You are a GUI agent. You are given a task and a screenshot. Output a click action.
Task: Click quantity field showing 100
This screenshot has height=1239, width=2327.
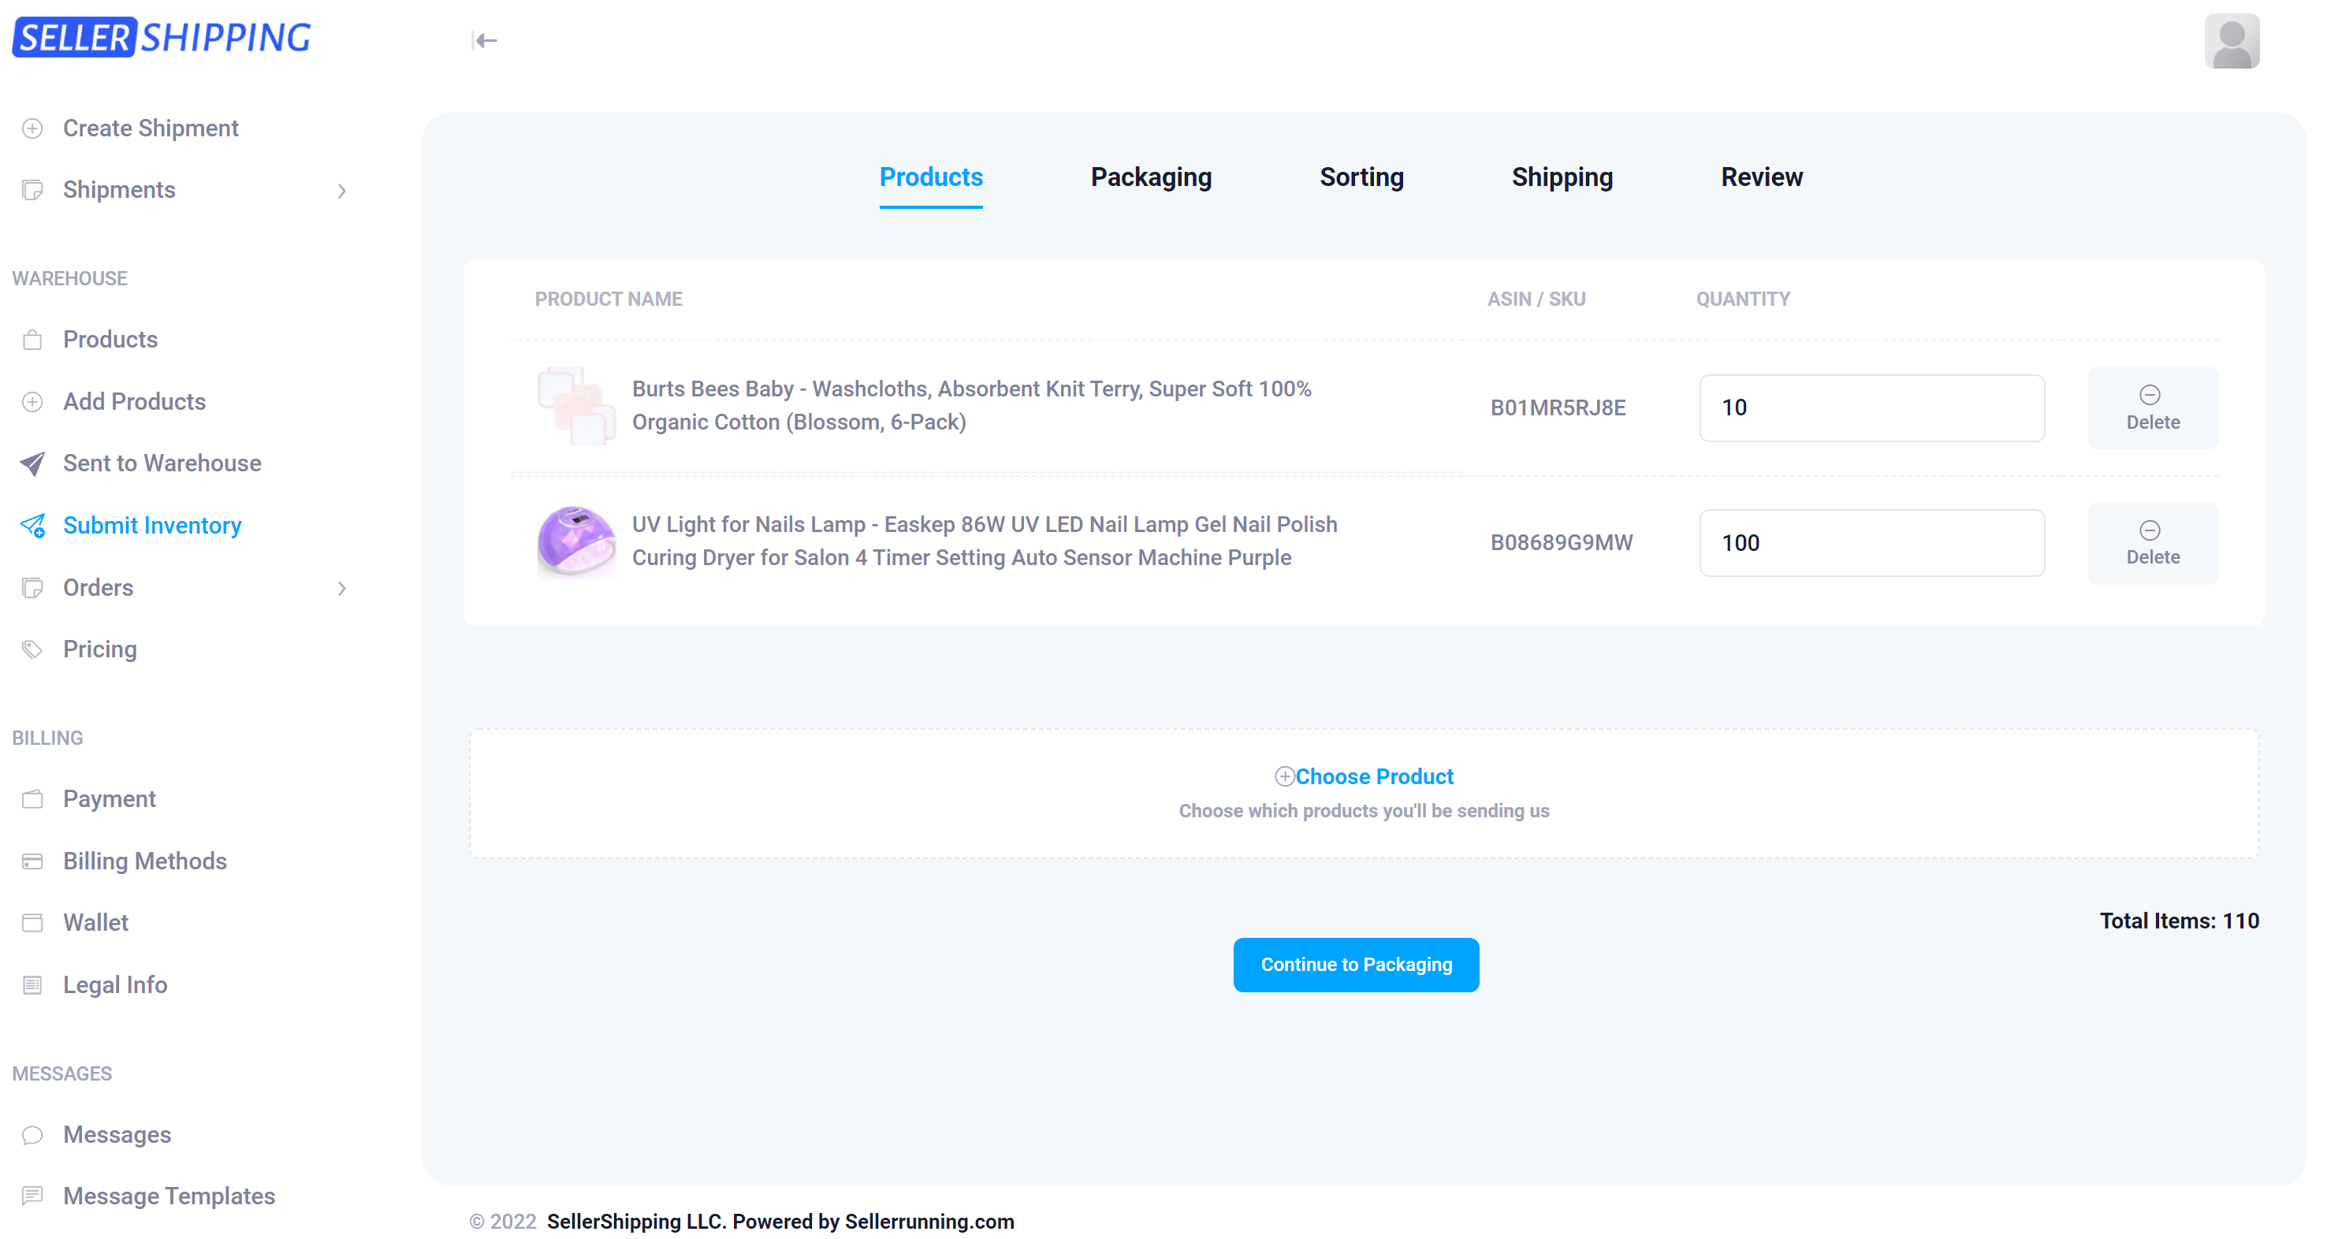coord(1871,544)
